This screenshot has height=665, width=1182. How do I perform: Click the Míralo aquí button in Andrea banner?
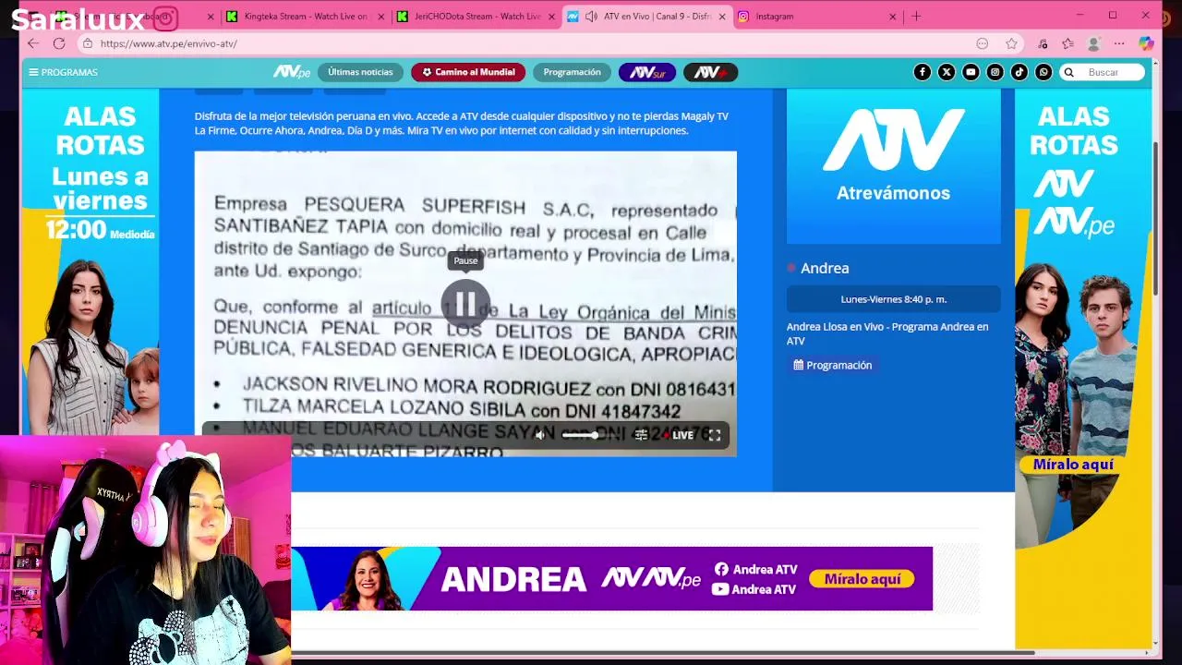[862, 579]
